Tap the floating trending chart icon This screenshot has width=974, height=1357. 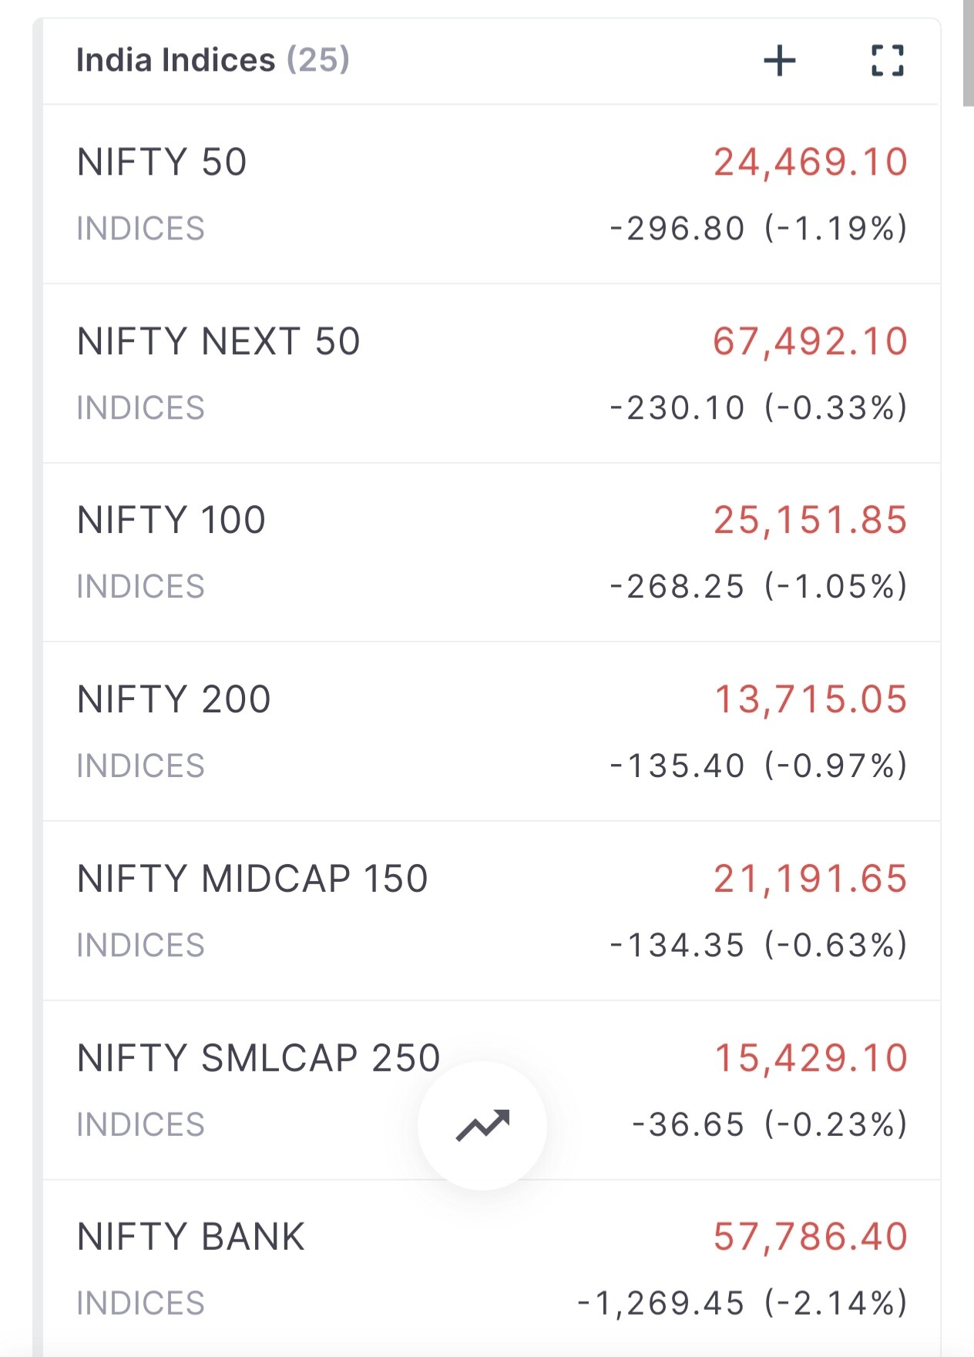(x=482, y=1125)
